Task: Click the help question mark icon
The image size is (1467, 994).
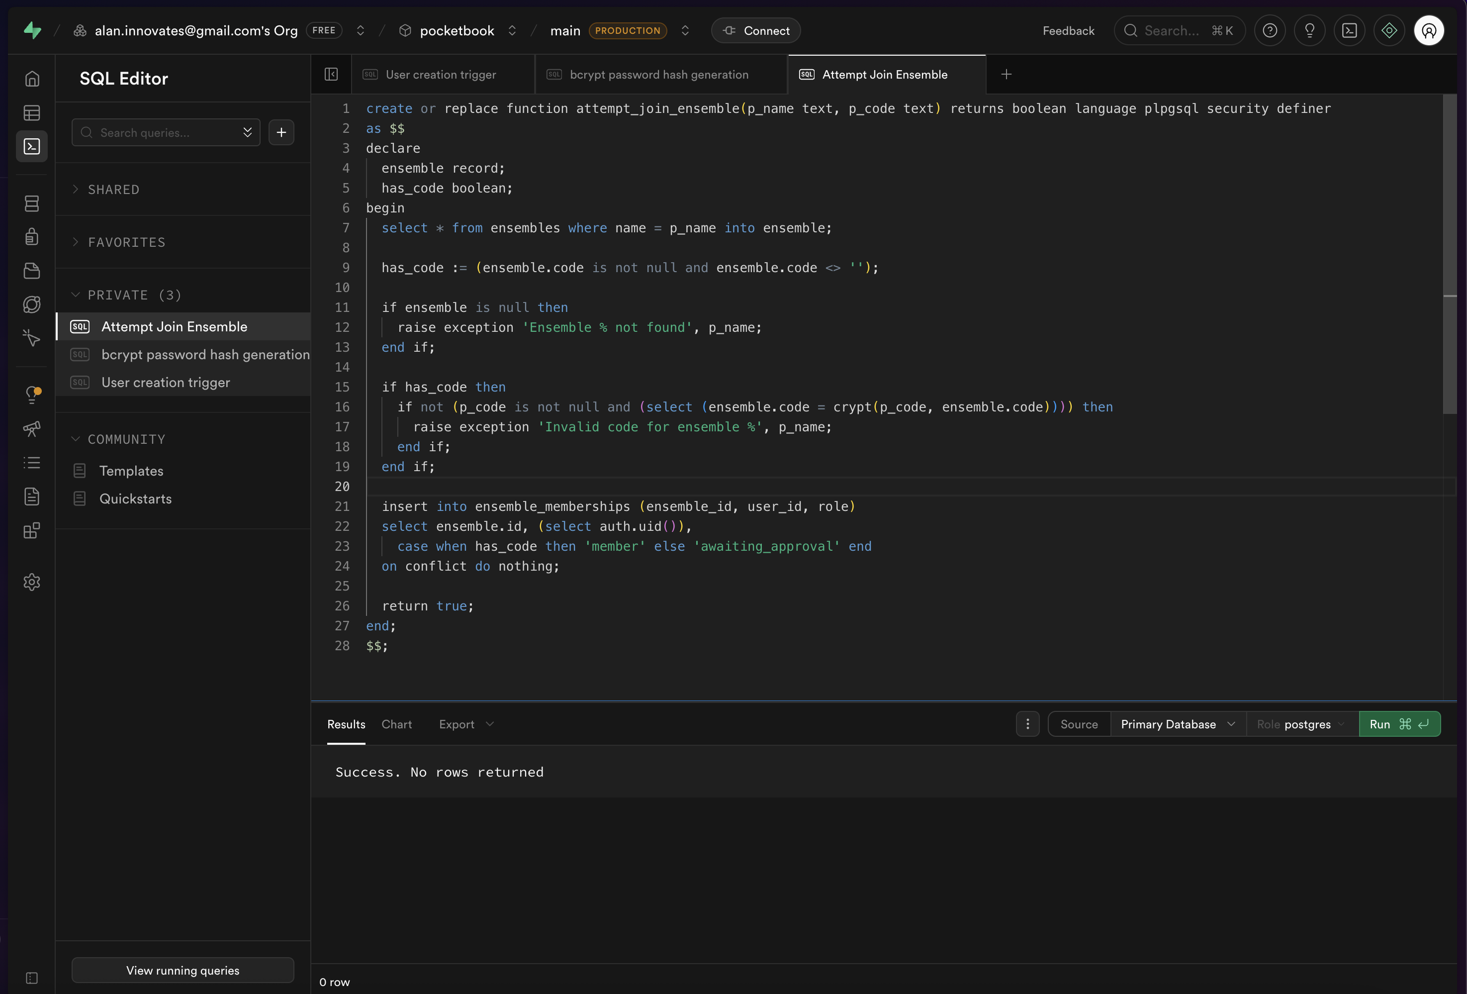Action: [1270, 30]
